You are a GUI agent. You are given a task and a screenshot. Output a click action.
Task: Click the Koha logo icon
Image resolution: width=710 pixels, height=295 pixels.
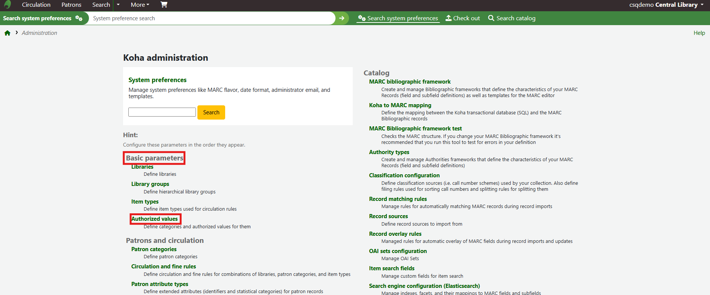8,4
